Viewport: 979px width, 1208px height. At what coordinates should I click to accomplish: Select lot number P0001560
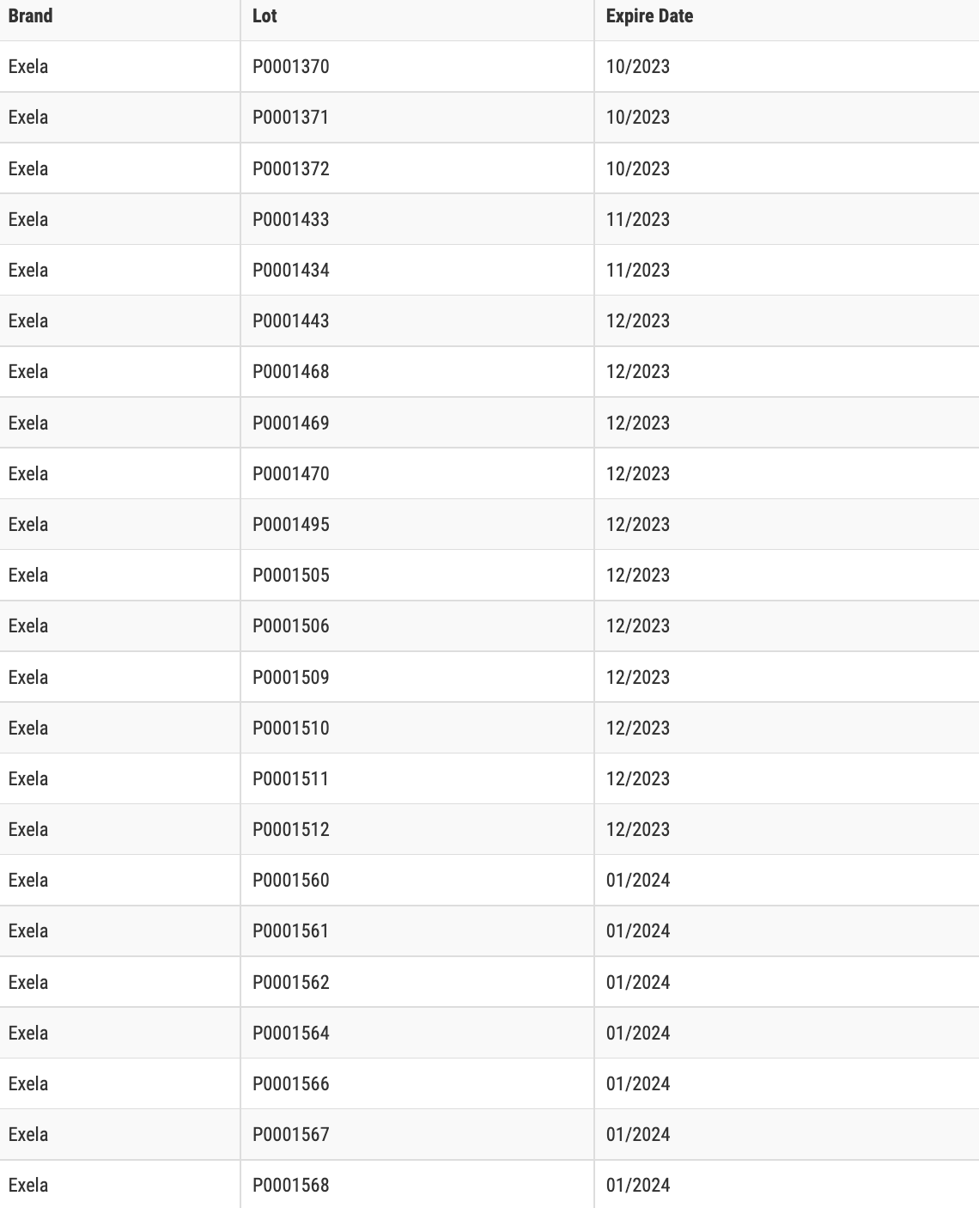pyautogui.click(x=291, y=881)
